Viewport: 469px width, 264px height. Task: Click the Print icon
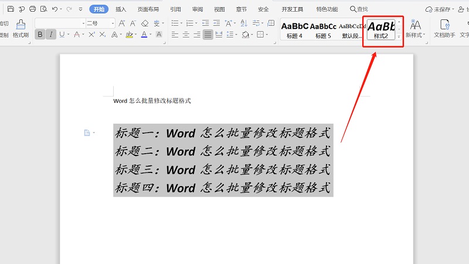click(x=32, y=9)
